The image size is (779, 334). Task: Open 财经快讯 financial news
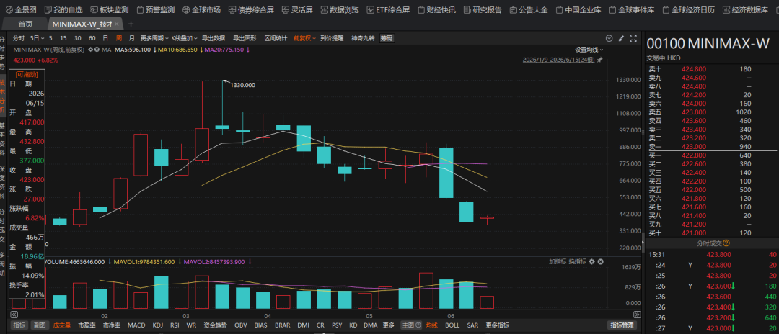[x=436, y=10]
